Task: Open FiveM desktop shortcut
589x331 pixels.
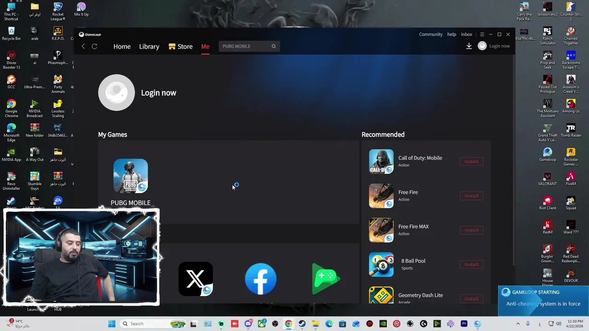Action: point(571,179)
